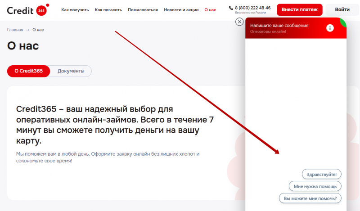The image size is (360, 211).
Task: Open the "Как погасить" menu item
Action: pyautogui.click(x=108, y=10)
